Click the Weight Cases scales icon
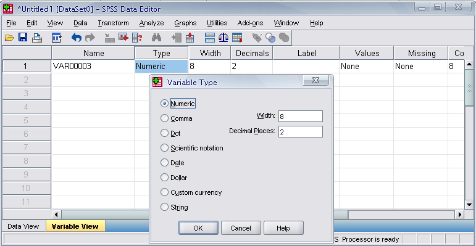Image resolution: width=476 pixels, height=246 pixels. pos(223,38)
